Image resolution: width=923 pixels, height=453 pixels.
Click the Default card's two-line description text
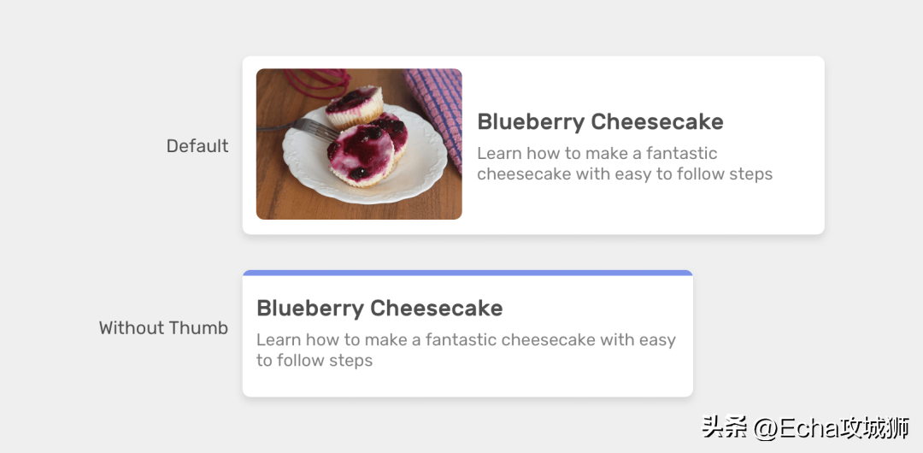tap(624, 164)
